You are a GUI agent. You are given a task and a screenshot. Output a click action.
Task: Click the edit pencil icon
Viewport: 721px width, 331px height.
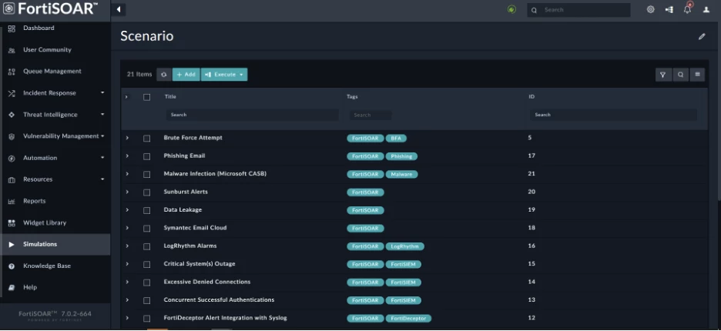click(x=702, y=36)
